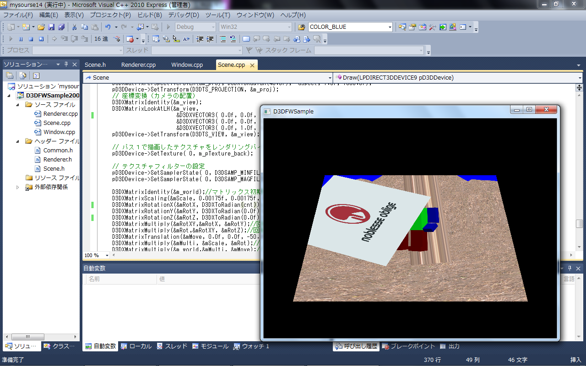Viewport: 586px width, 366px height.
Task: Click the Decrease Indent icon
Action: click(200, 39)
